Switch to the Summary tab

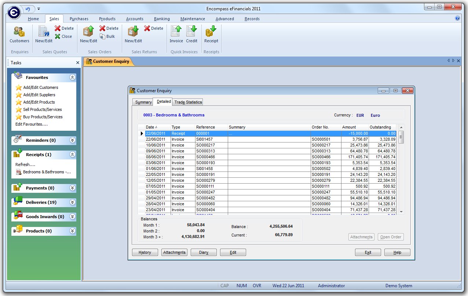[x=143, y=102]
